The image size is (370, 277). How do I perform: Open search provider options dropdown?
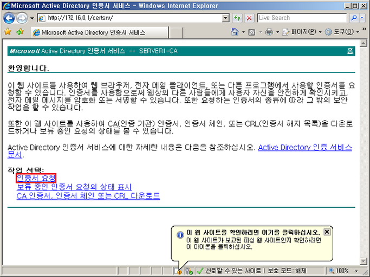[x=362, y=18]
